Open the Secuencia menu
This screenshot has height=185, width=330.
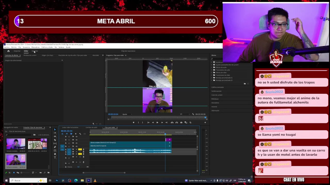[x=26, y=47]
